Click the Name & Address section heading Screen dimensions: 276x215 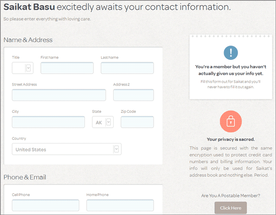(x=28, y=40)
